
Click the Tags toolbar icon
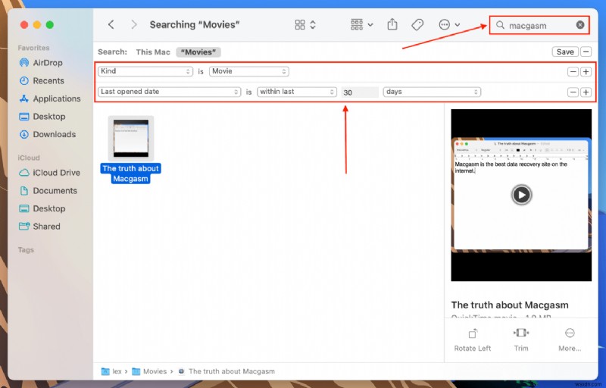tap(417, 25)
